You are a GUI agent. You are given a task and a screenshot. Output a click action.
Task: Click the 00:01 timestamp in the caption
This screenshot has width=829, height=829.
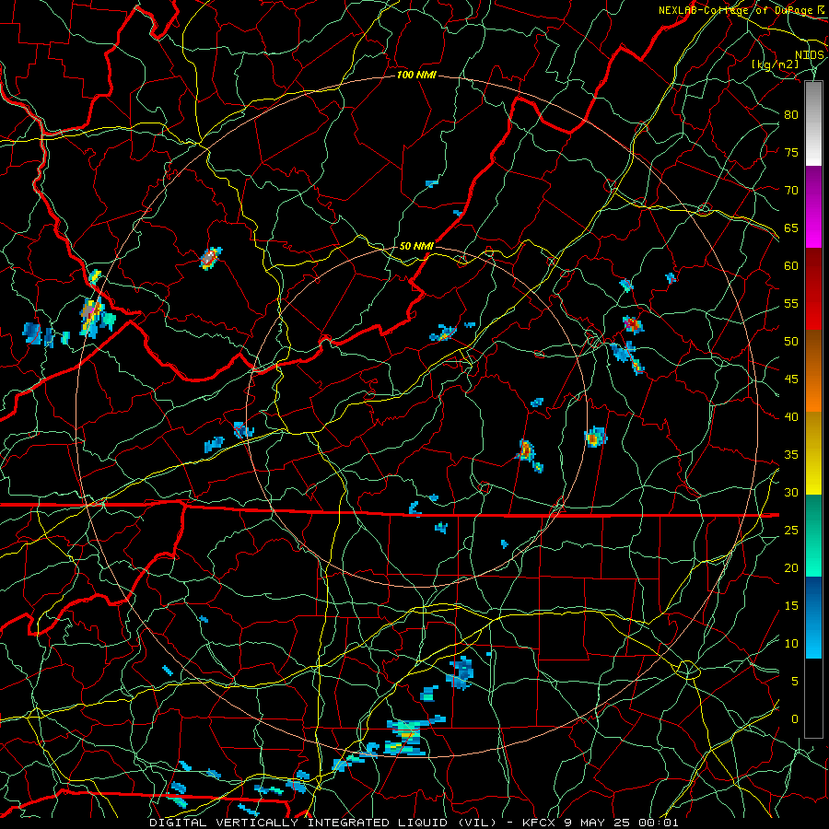tap(659, 823)
